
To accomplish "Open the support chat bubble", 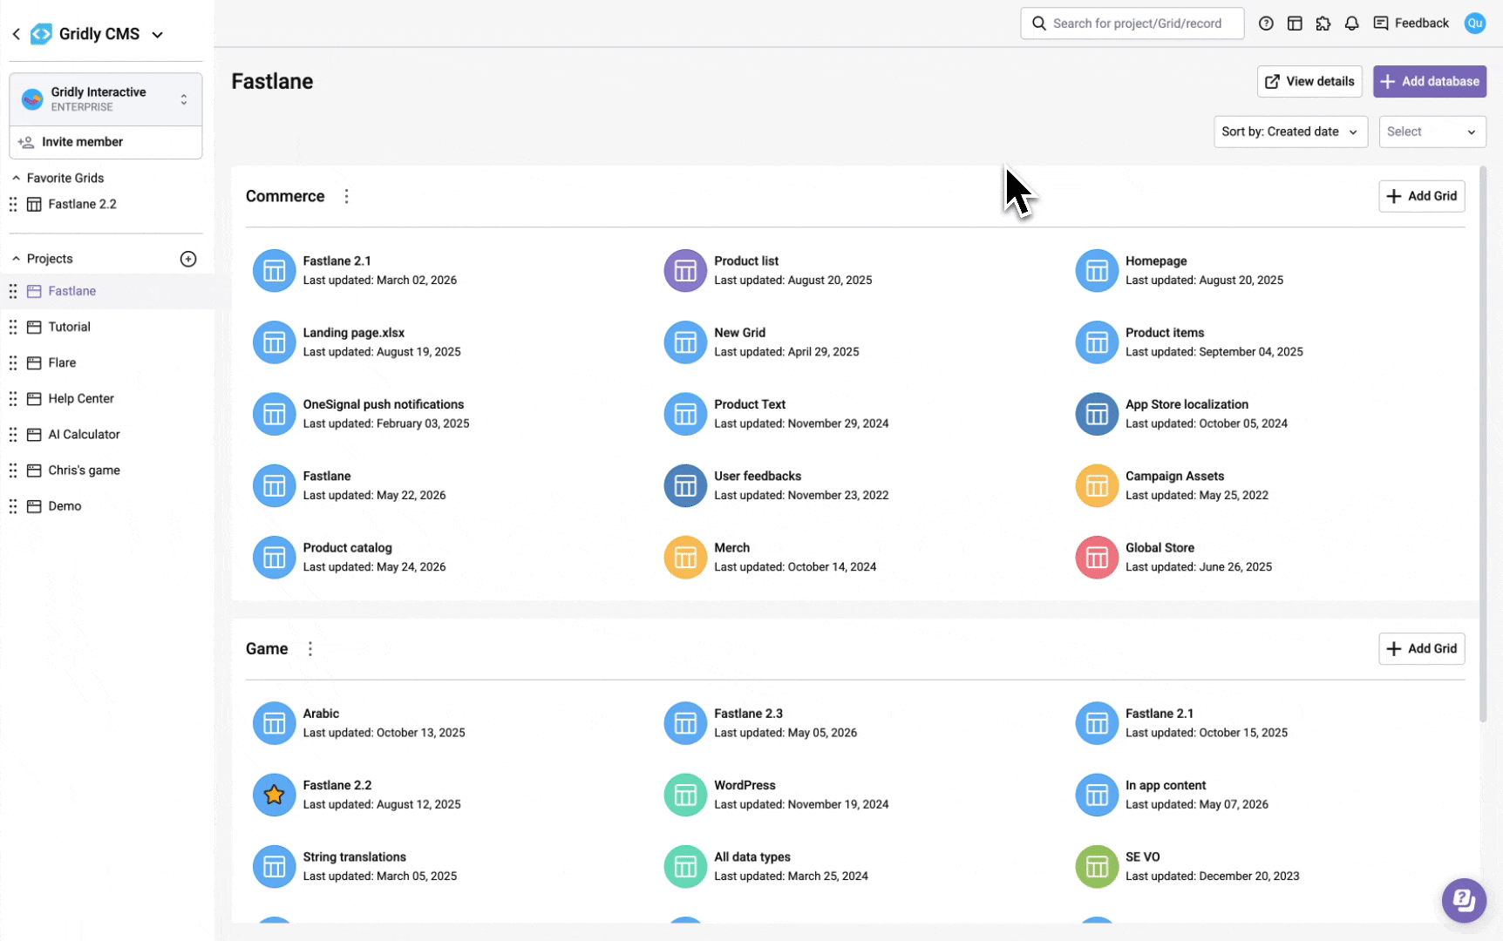I will pos(1464,900).
